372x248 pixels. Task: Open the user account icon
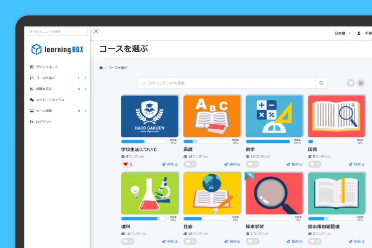(359, 33)
